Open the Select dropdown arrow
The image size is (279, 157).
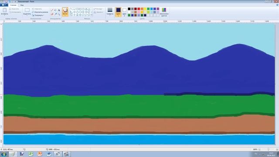coord(27,16)
